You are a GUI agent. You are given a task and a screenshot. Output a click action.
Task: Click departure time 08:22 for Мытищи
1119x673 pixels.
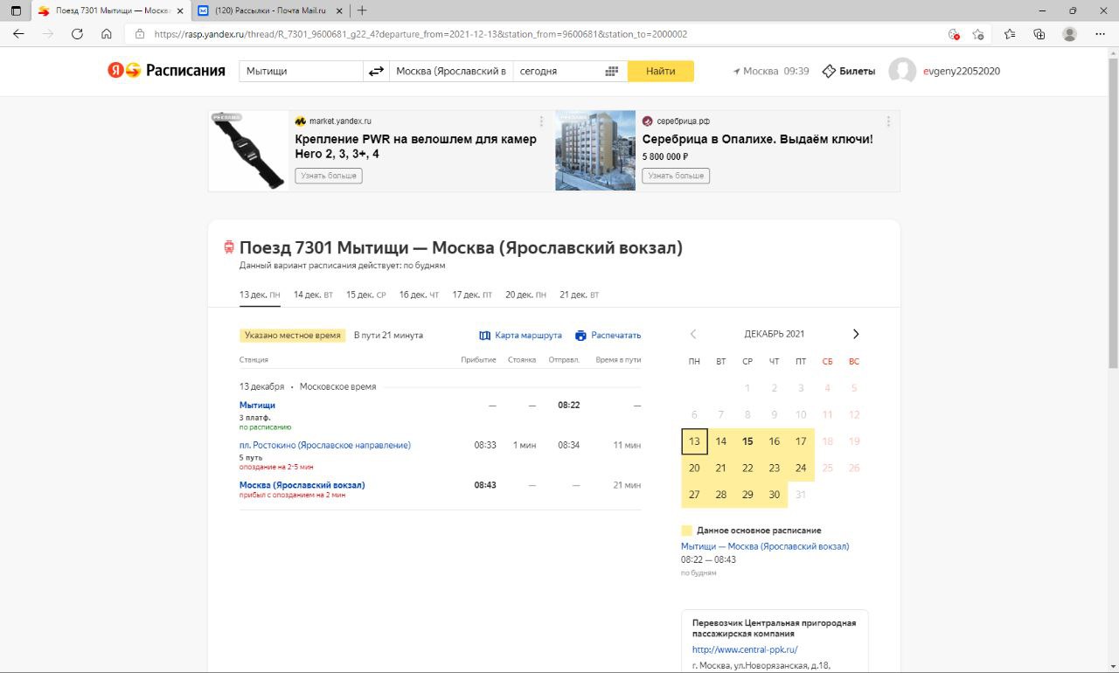click(569, 406)
